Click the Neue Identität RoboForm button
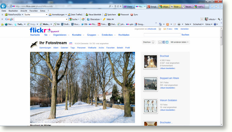Screen dimensions: 232x132 93,15
